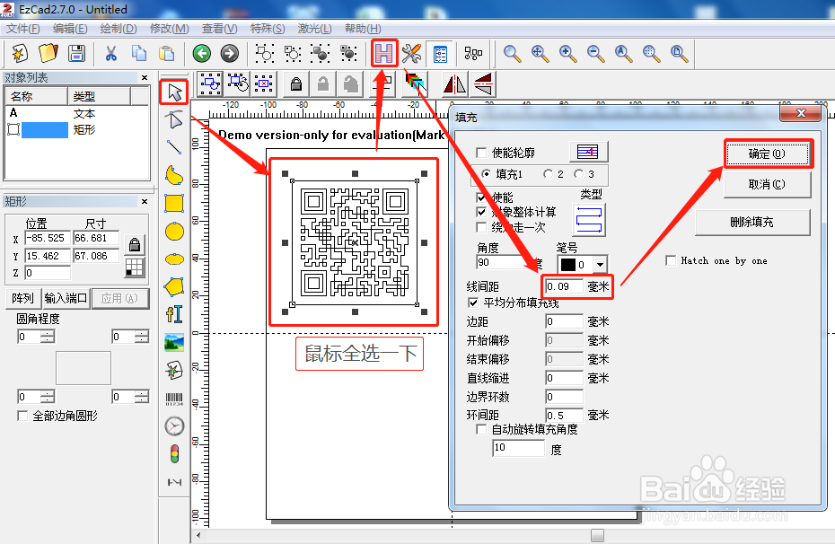Choose the circle drawing tool
Screen dimensions: 835x544
(x=174, y=232)
